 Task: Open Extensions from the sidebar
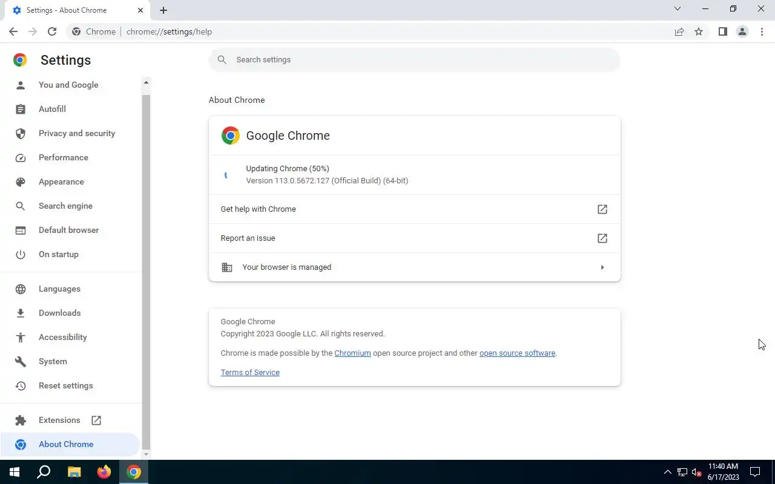[x=59, y=420]
